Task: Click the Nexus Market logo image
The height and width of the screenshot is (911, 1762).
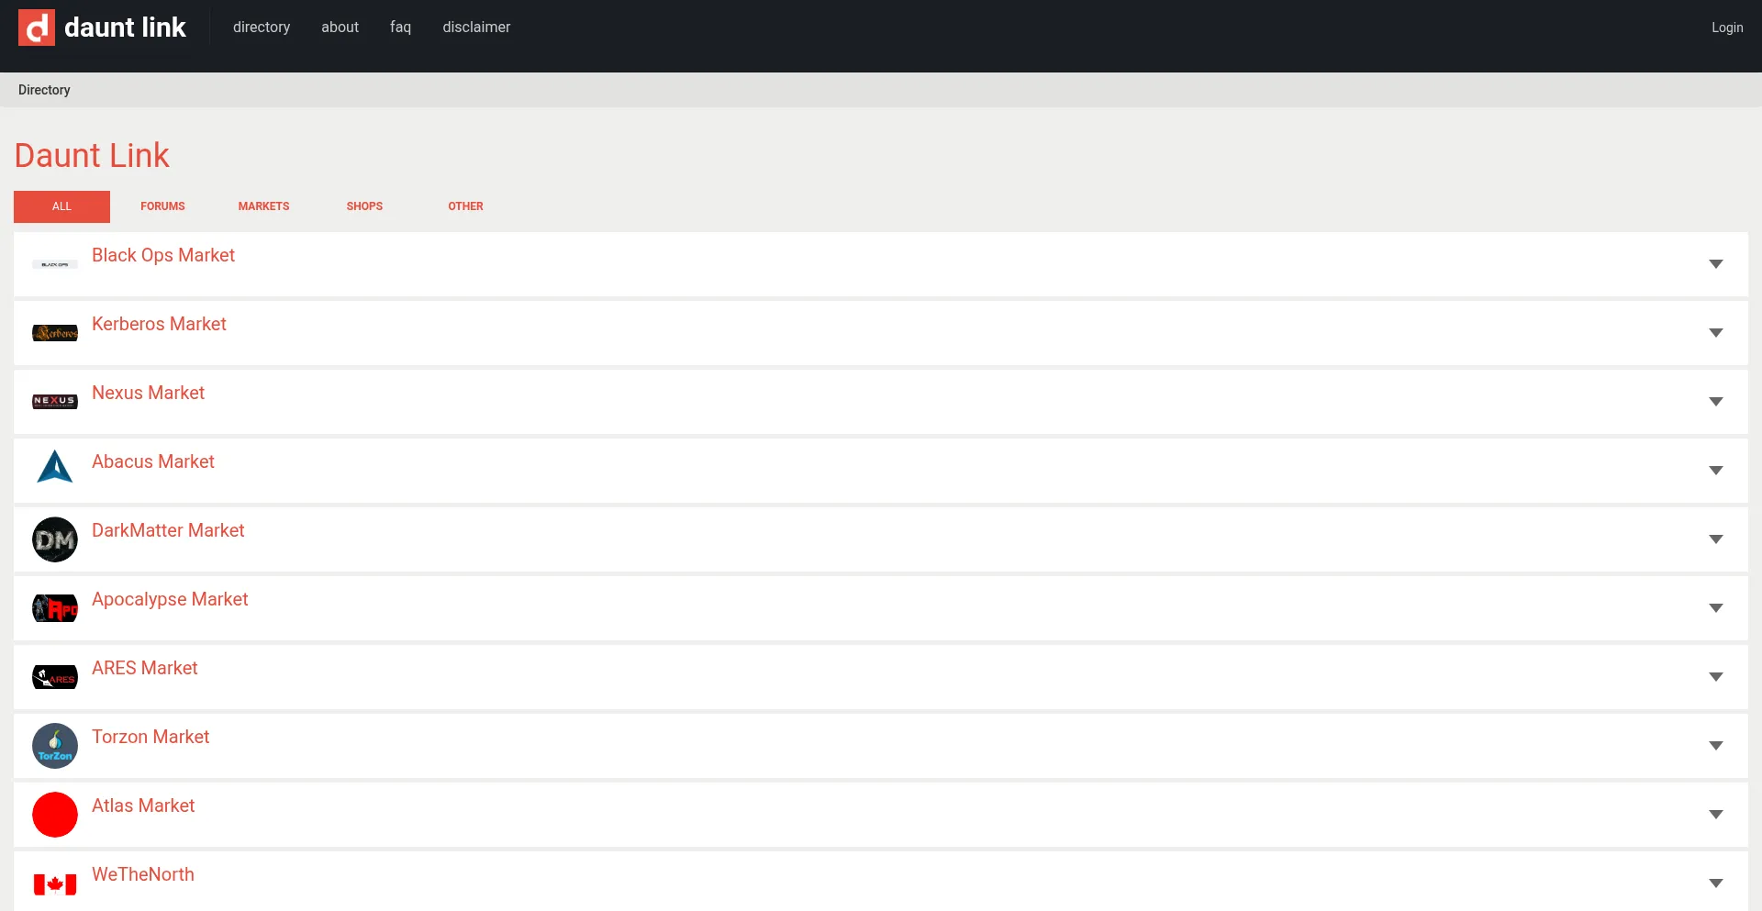Action: click(x=55, y=401)
